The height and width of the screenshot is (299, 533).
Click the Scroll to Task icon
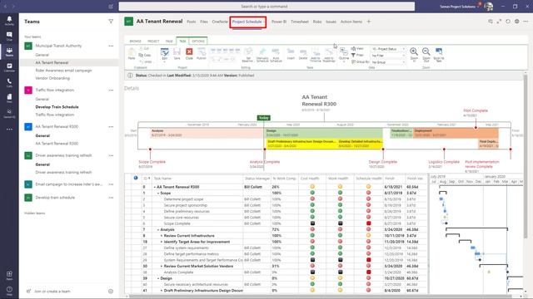click(439, 54)
